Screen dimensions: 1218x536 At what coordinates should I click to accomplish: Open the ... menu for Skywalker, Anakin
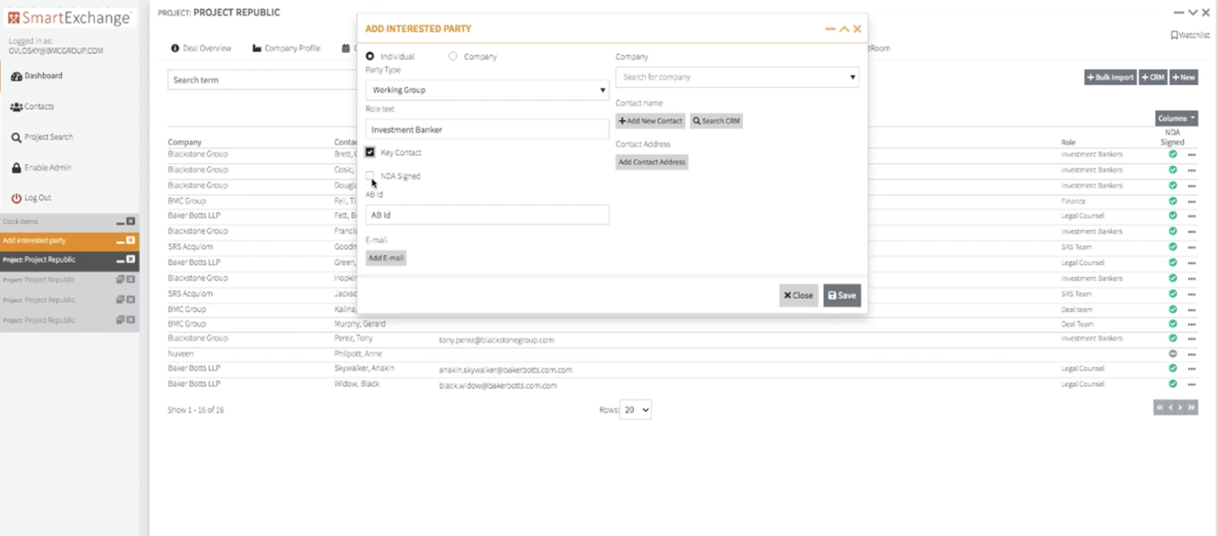point(1192,369)
